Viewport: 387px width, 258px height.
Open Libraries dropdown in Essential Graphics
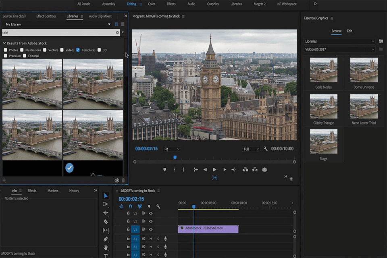click(339, 41)
